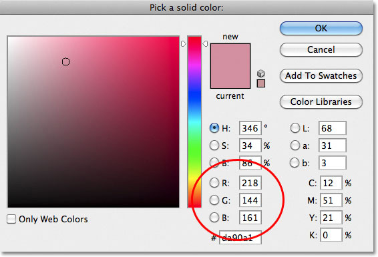Click the left hue slider arrow

click(x=184, y=43)
